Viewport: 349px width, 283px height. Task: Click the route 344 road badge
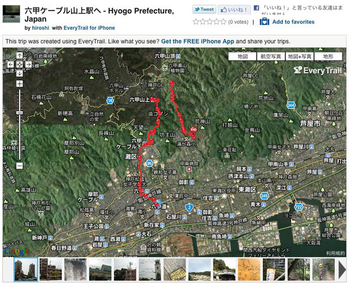(x=291, y=105)
